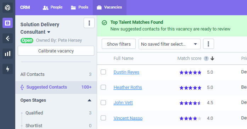Select the Suggested Contacts list item
Viewport: 247px width, 129px height.
(x=56, y=87)
